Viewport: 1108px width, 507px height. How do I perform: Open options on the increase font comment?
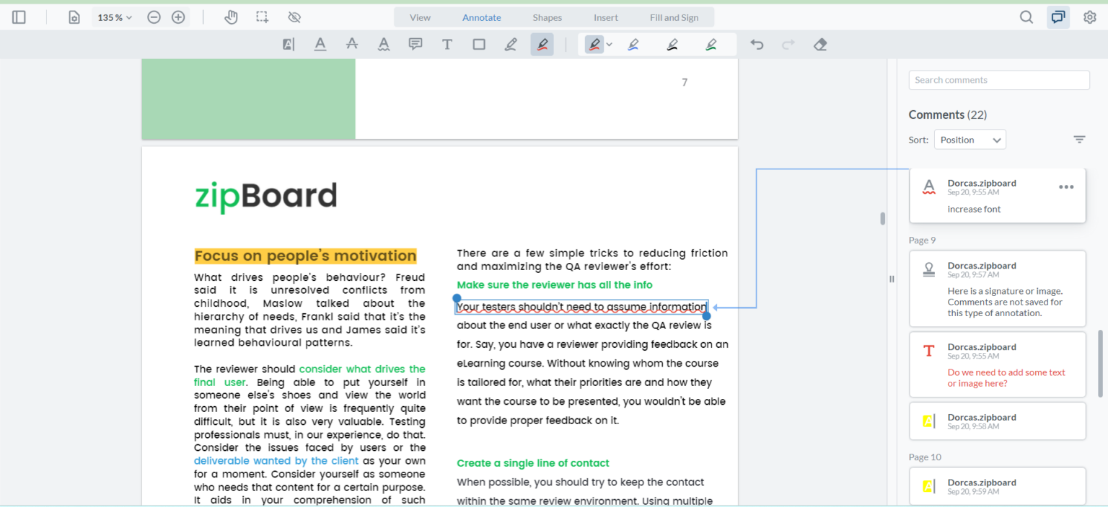pos(1065,187)
